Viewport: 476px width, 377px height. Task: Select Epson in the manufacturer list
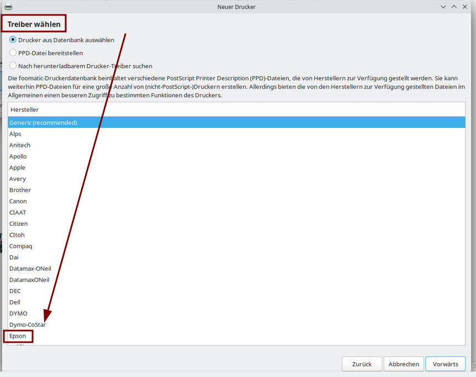point(236,336)
